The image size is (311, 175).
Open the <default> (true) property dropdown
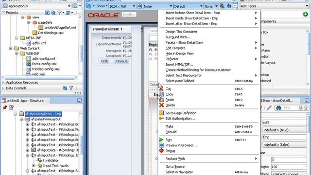(284, 130)
